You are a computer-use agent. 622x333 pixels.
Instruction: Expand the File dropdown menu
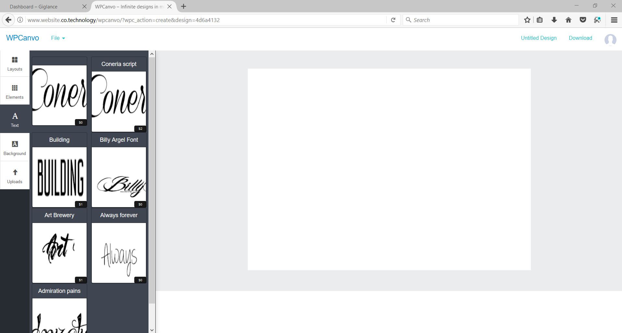pos(58,38)
